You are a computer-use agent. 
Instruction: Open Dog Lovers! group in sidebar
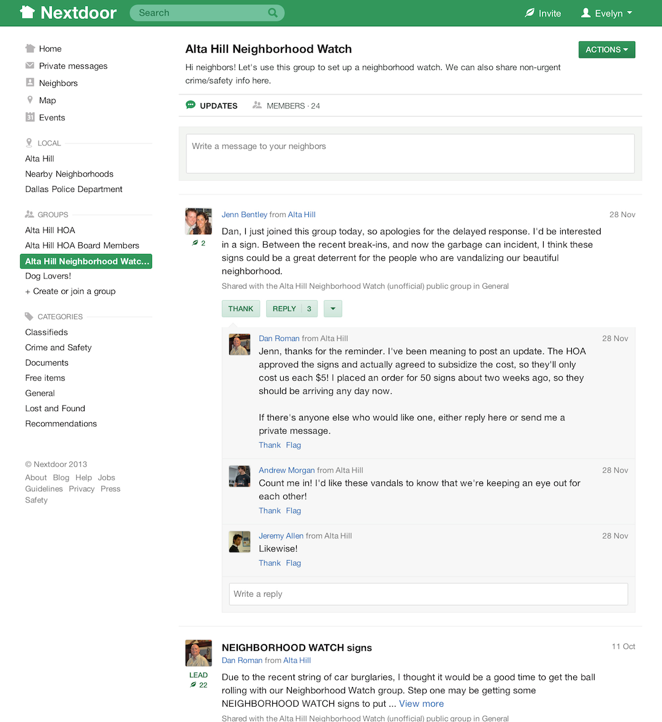point(48,276)
